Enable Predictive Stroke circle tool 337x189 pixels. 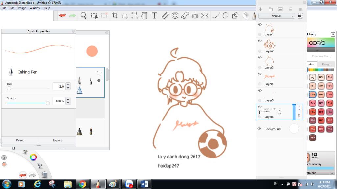coord(225,16)
